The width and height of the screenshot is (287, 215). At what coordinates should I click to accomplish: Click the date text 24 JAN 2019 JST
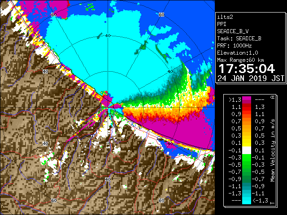click(x=251, y=78)
